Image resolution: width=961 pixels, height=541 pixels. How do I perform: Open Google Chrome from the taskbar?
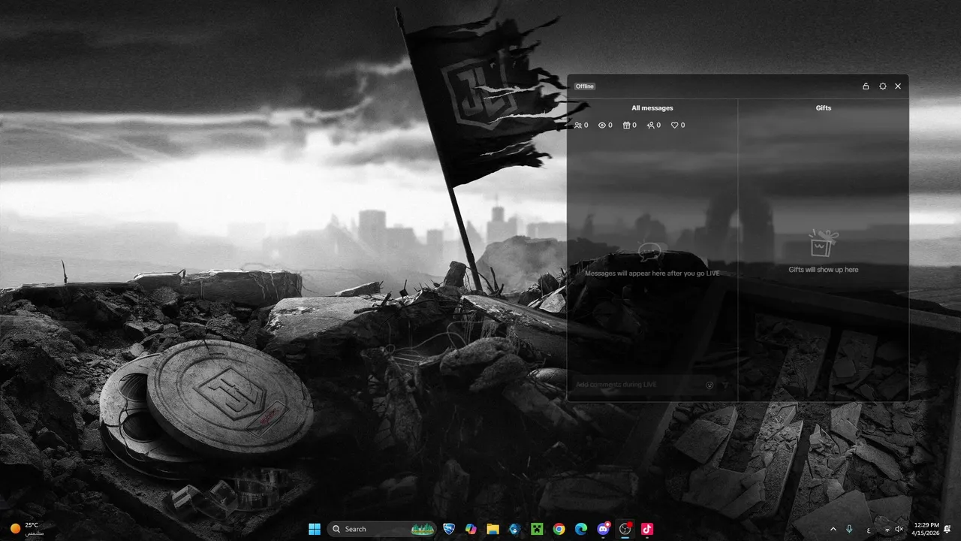[x=559, y=529]
